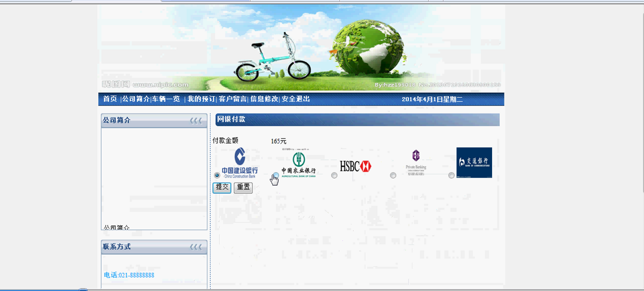Click the 提交 submit button

222,188
